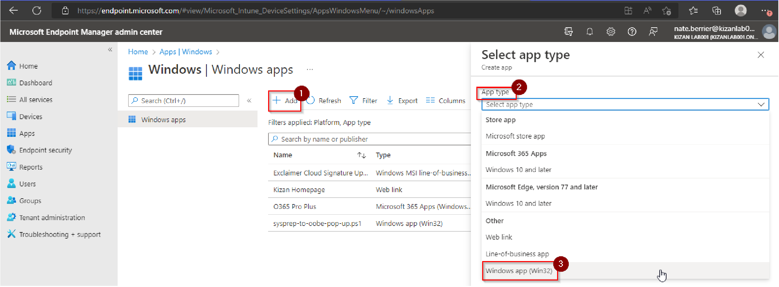Screen dimensions: 779x287
Task: Choose Windows app (Win32) option
Action: click(x=519, y=271)
